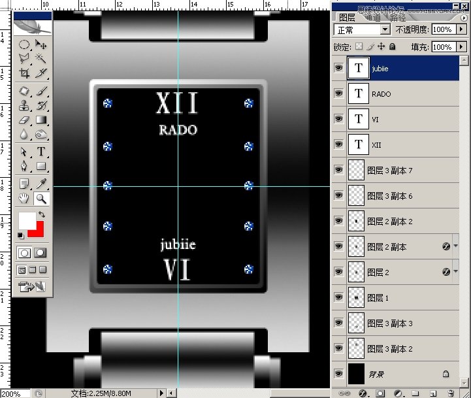
Task: Select the Move tool
Action: point(41,44)
